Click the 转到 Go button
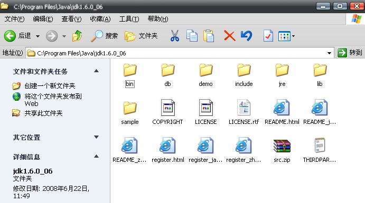Image resolution: width=365 pixels, height=203 pixels. [350, 53]
